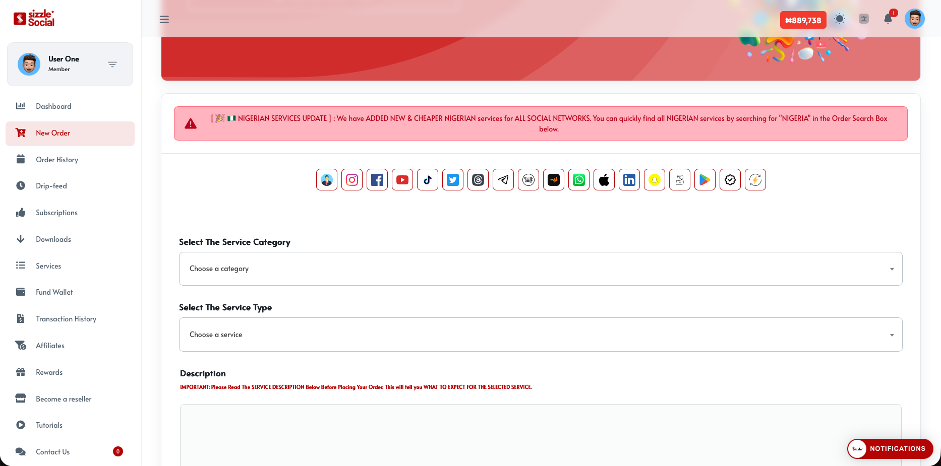Select the Instagram category icon
Image resolution: width=941 pixels, height=466 pixels.
(352, 180)
